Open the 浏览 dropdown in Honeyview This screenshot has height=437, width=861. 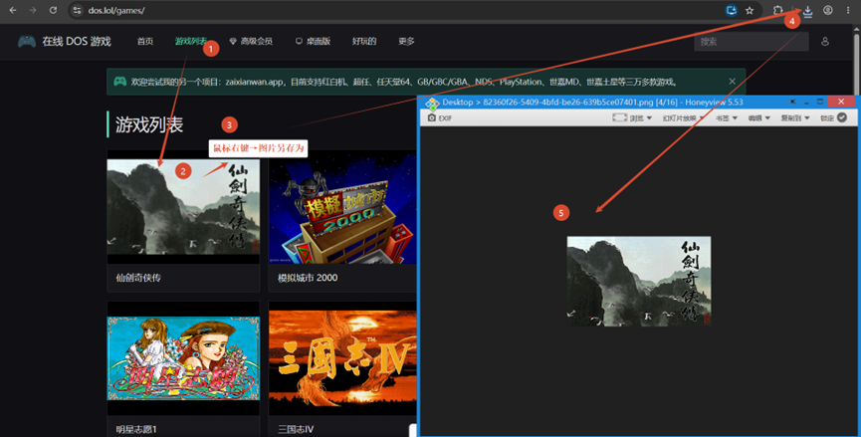tap(640, 117)
